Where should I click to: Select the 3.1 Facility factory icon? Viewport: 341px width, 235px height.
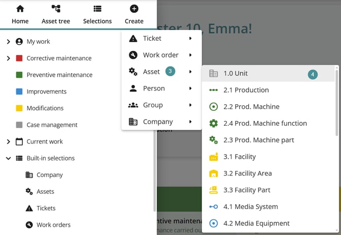pos(214,157)
